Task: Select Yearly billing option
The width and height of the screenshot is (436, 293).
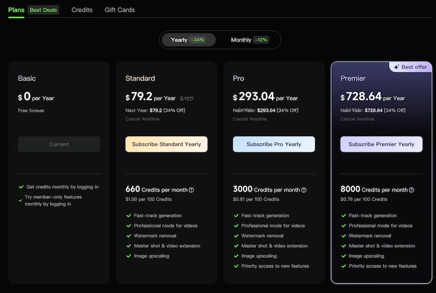Action: (x=189, y=40)
